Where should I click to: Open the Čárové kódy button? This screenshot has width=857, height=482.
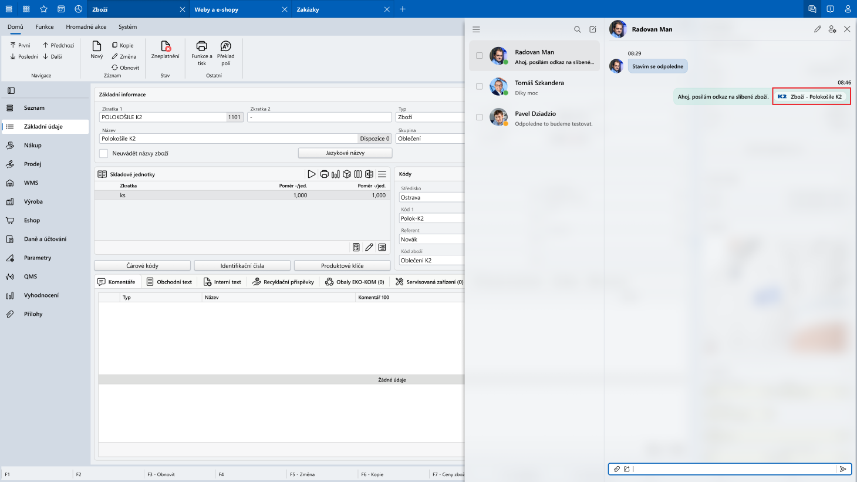[143, 266]
